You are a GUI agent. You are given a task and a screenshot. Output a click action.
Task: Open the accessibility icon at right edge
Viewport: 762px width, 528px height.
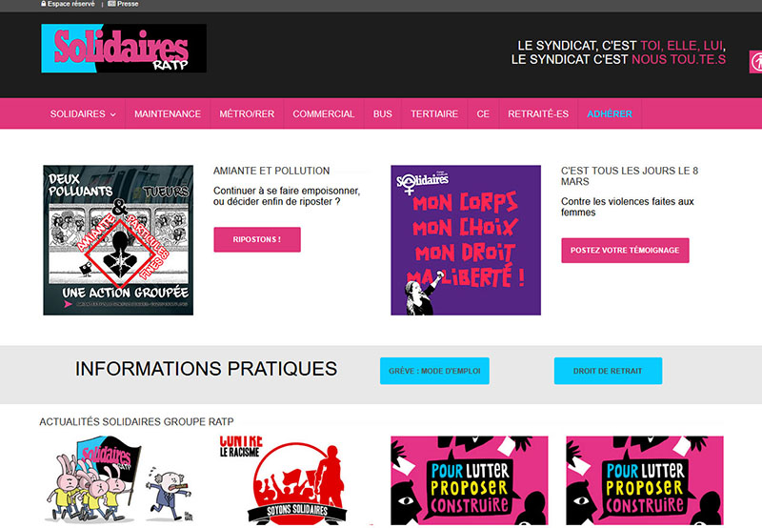756,62
